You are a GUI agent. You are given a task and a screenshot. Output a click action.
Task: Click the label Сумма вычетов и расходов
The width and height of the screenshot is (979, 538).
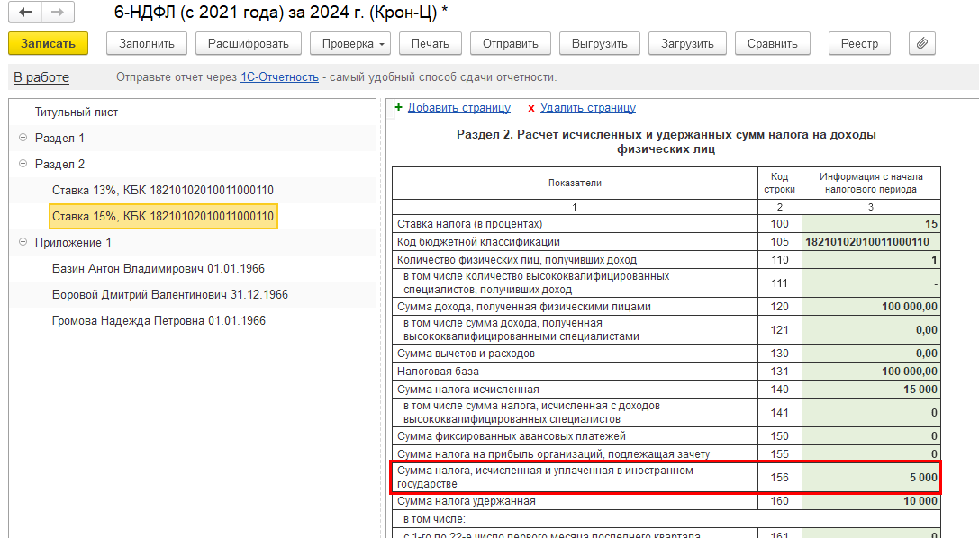(x=466, y=354)
